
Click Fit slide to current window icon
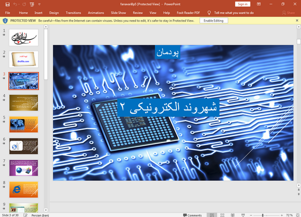(x=297, y=215)
